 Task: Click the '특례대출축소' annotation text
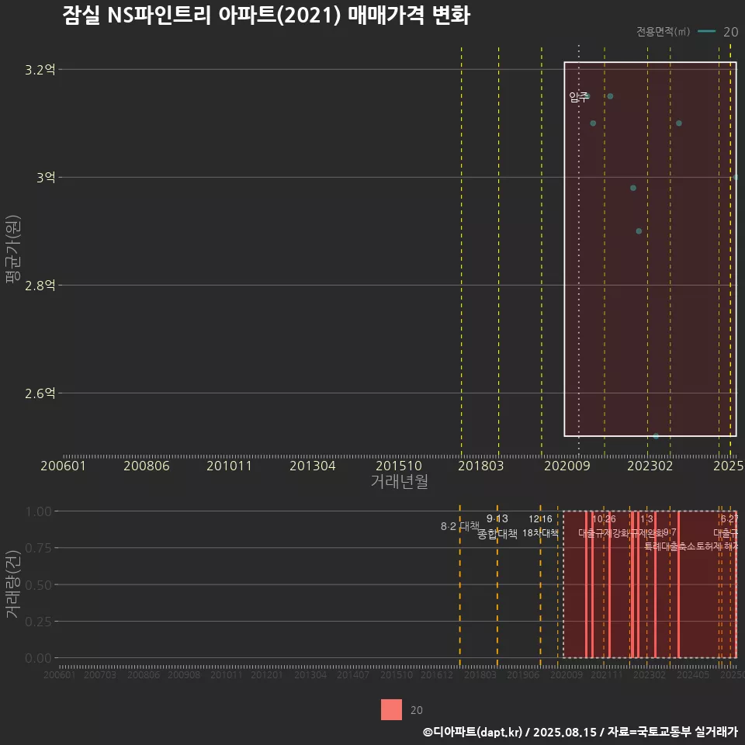[x=669, y=546]
